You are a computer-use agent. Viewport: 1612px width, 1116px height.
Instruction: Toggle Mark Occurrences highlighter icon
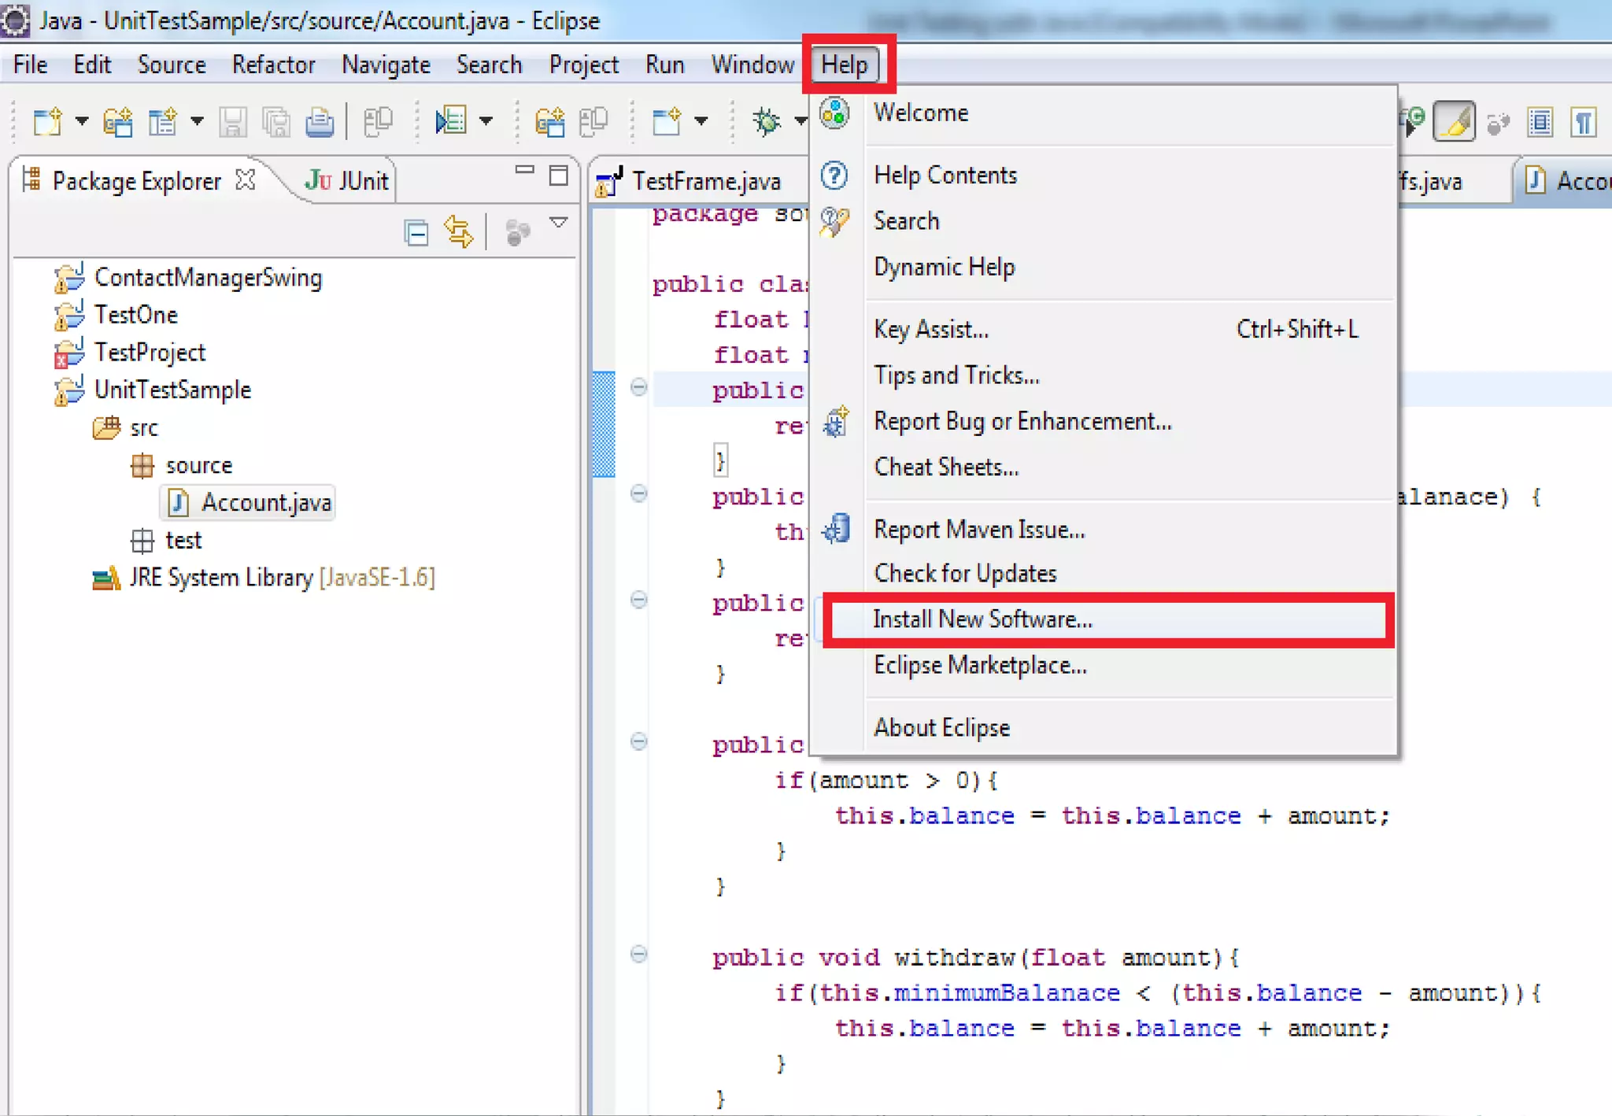click(1454, 122)
